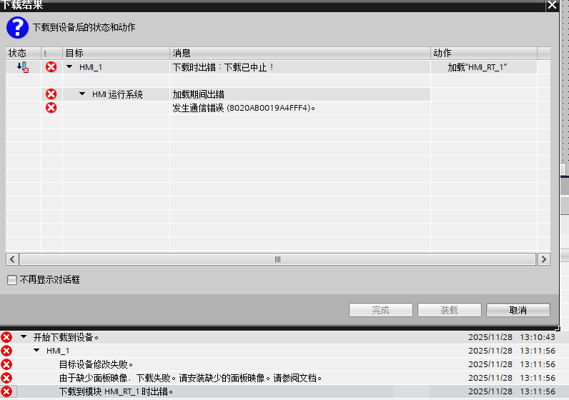The width and height of the screenshot is (569, 400).
Task: Click error icon in log row HMI_1
Action: click(6, 351)
